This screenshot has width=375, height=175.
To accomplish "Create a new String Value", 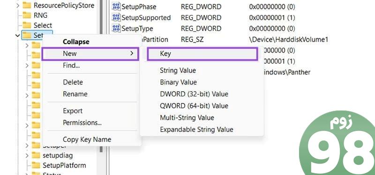I will tap(178, 71).
